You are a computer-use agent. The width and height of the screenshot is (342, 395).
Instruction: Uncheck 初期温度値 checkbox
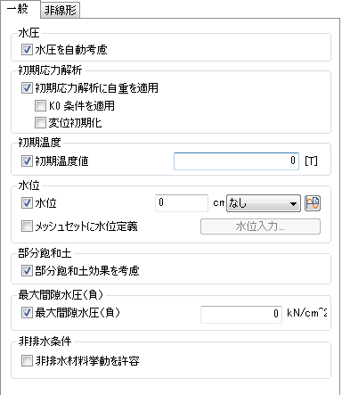[27, 161]
